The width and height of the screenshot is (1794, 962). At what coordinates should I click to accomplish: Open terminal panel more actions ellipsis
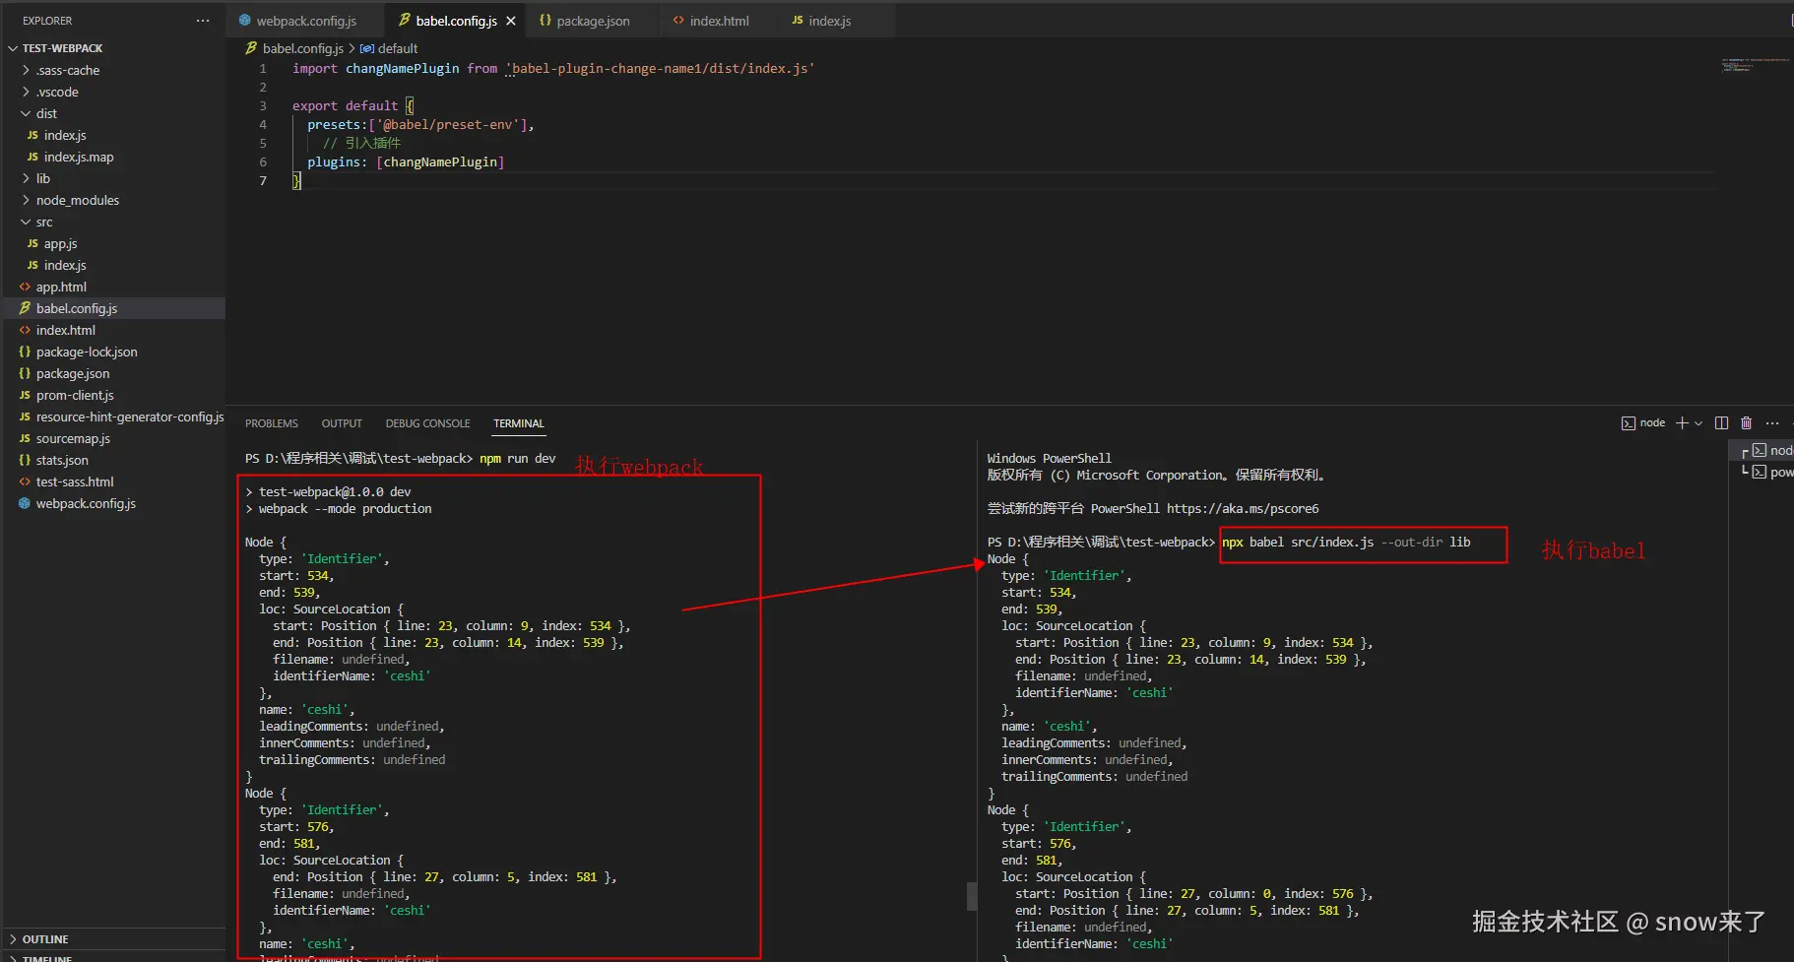coord(1772,423)
